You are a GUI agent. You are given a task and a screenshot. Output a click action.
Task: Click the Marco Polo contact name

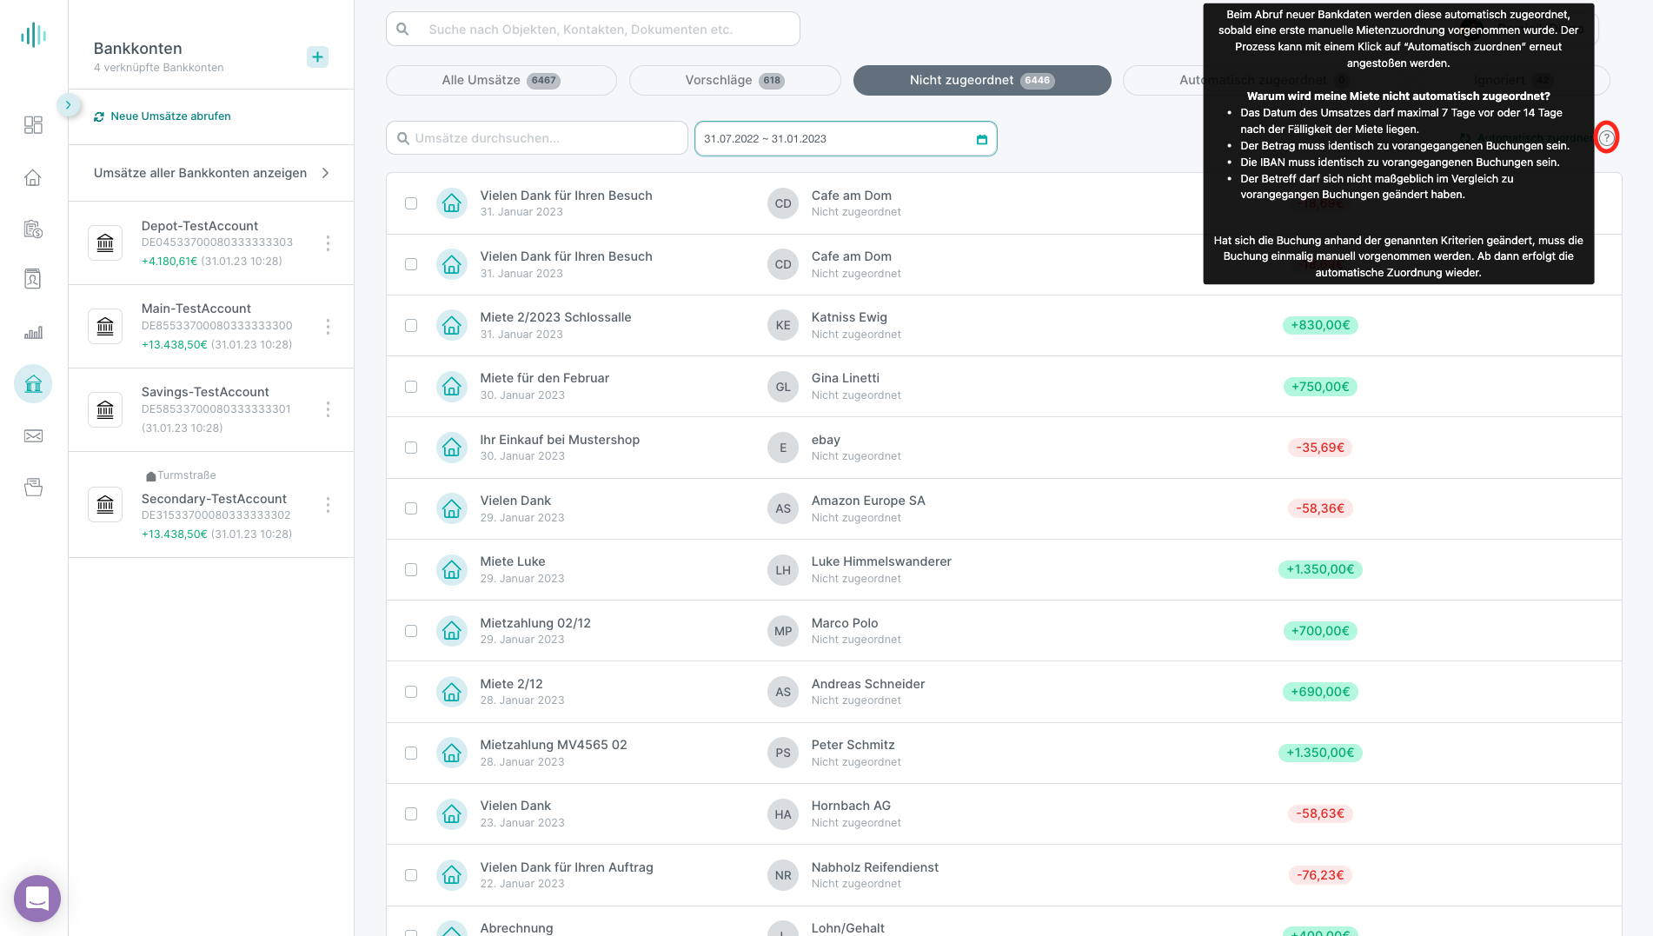[845, 623]
